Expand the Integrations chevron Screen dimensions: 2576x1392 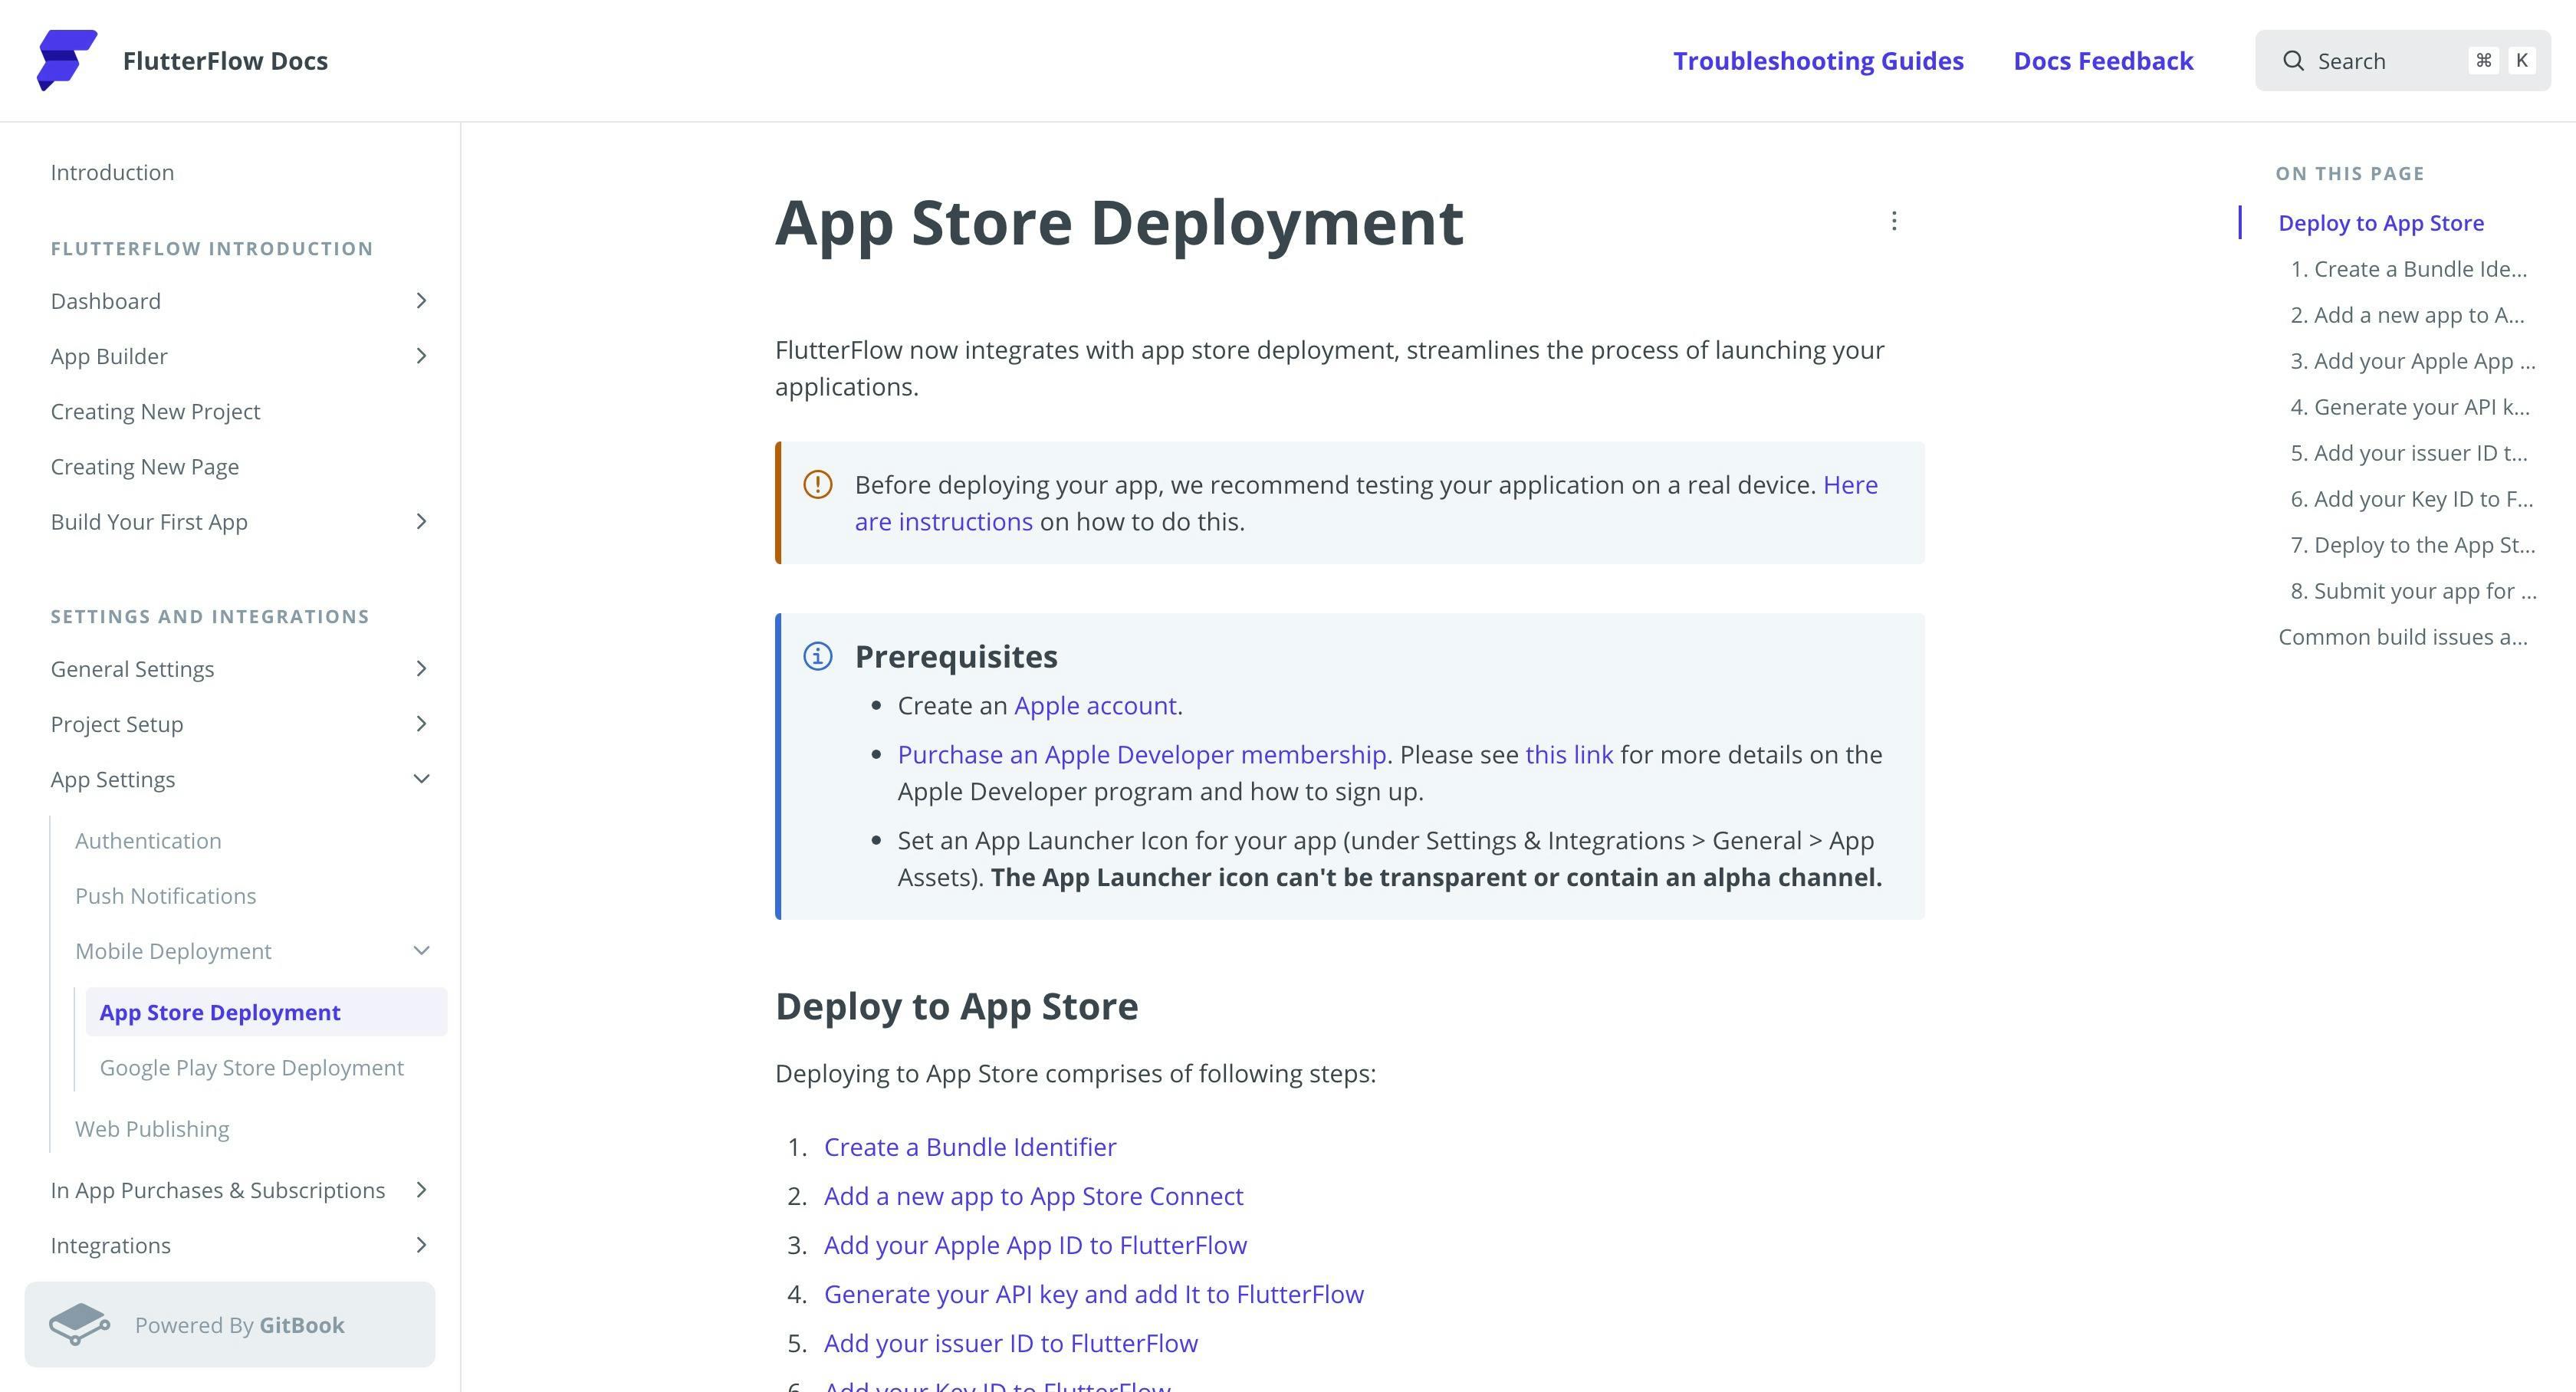(421, 1245)
